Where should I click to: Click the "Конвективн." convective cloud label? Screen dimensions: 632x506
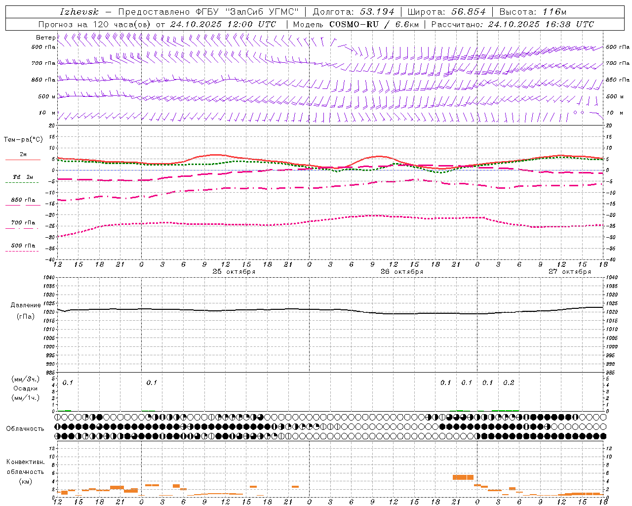25,462
